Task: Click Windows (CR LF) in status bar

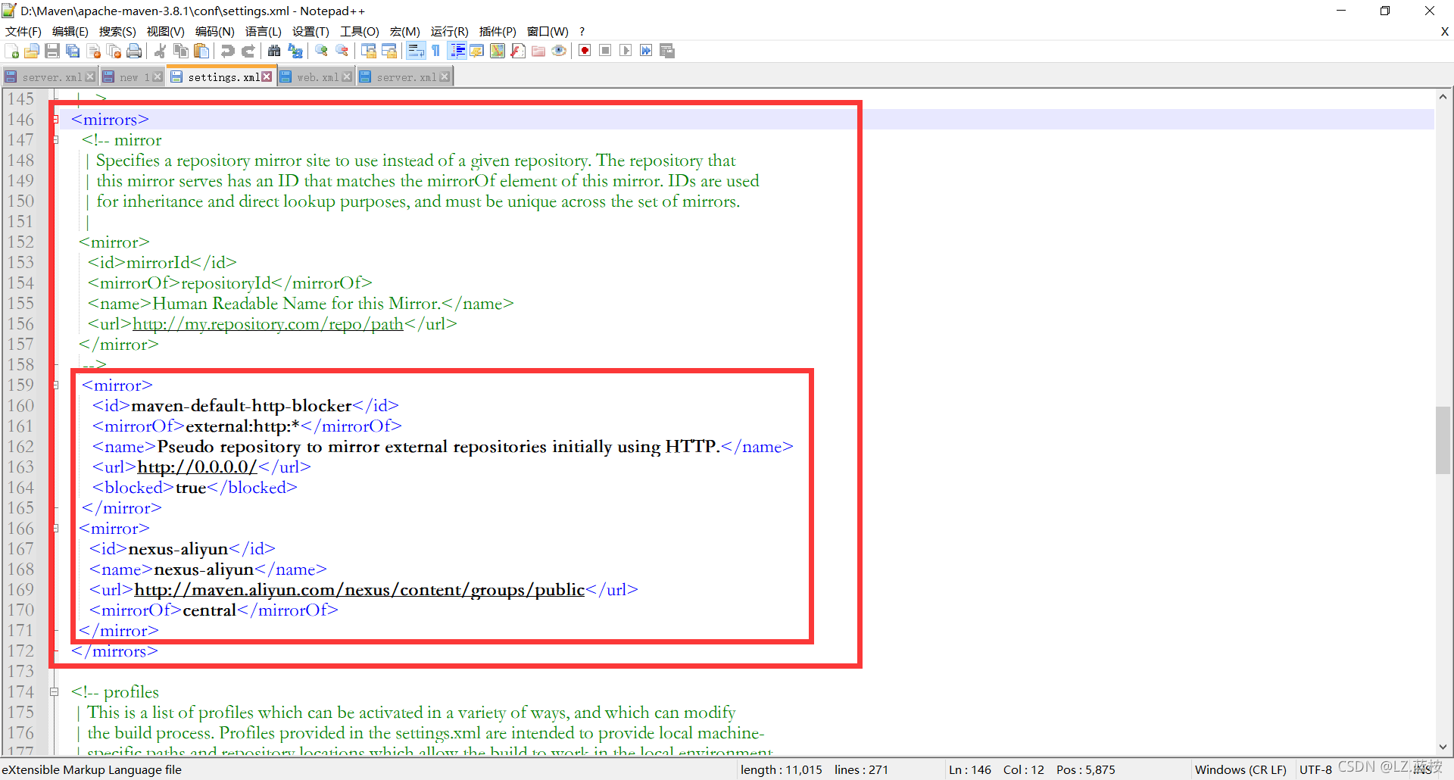Action: [x=1240, y=769]
